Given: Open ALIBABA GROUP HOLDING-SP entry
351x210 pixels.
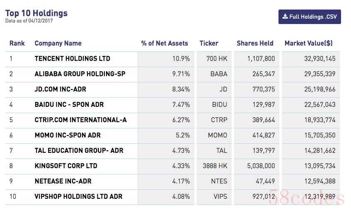Looking at the screenshot, I should coord(80,74).
